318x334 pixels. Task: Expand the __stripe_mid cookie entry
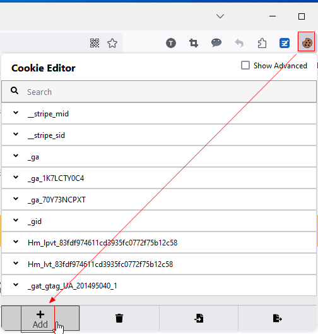(x=159, y=113)
